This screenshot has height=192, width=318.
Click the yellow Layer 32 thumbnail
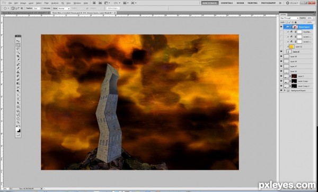[x=291, y=46]
